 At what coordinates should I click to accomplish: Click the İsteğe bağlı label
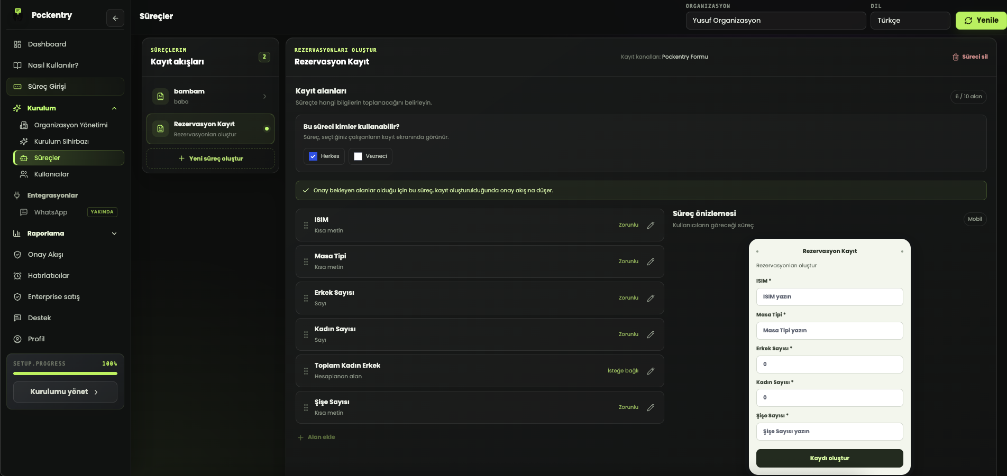622,371
